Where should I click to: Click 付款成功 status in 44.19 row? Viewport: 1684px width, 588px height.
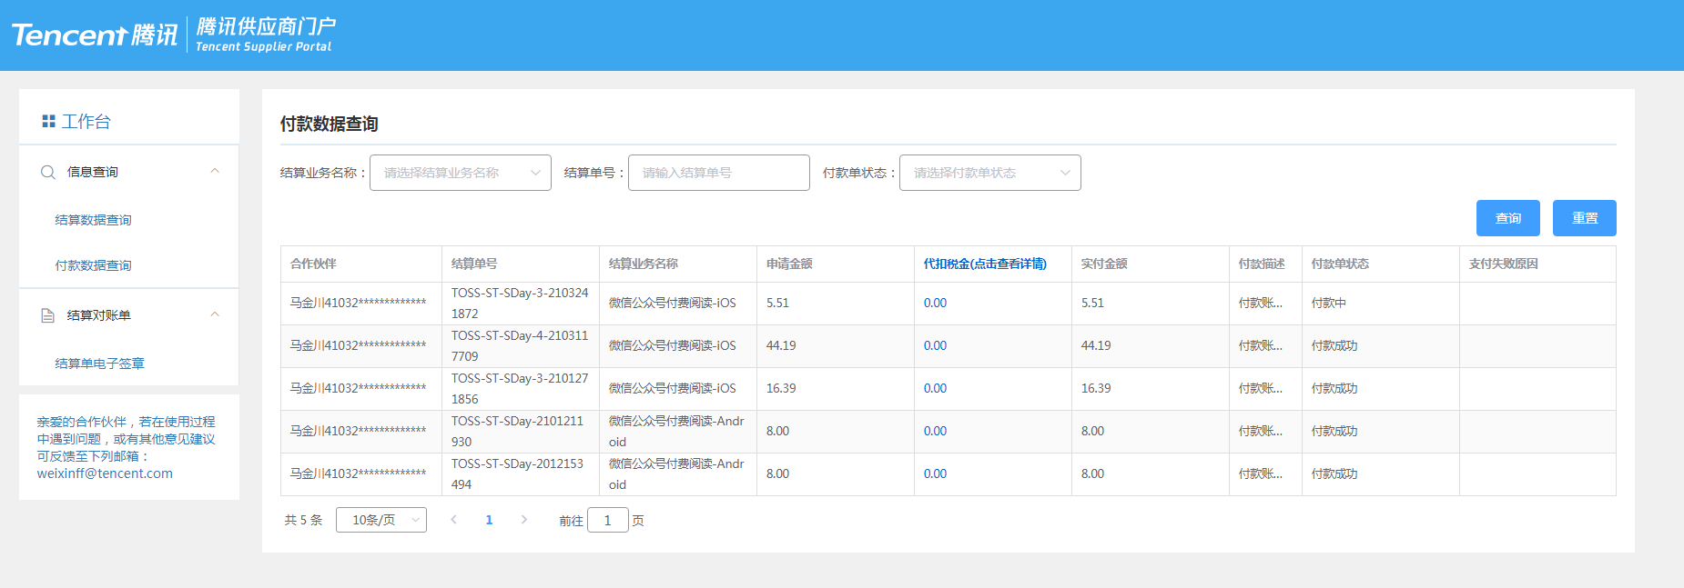point(1334,345)
